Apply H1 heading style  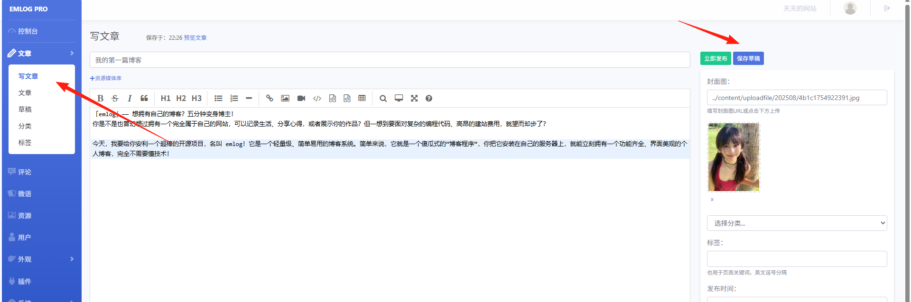click(x=166, y=98)
